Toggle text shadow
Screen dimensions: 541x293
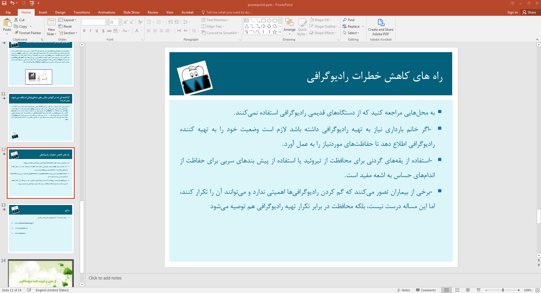(103, 31)
